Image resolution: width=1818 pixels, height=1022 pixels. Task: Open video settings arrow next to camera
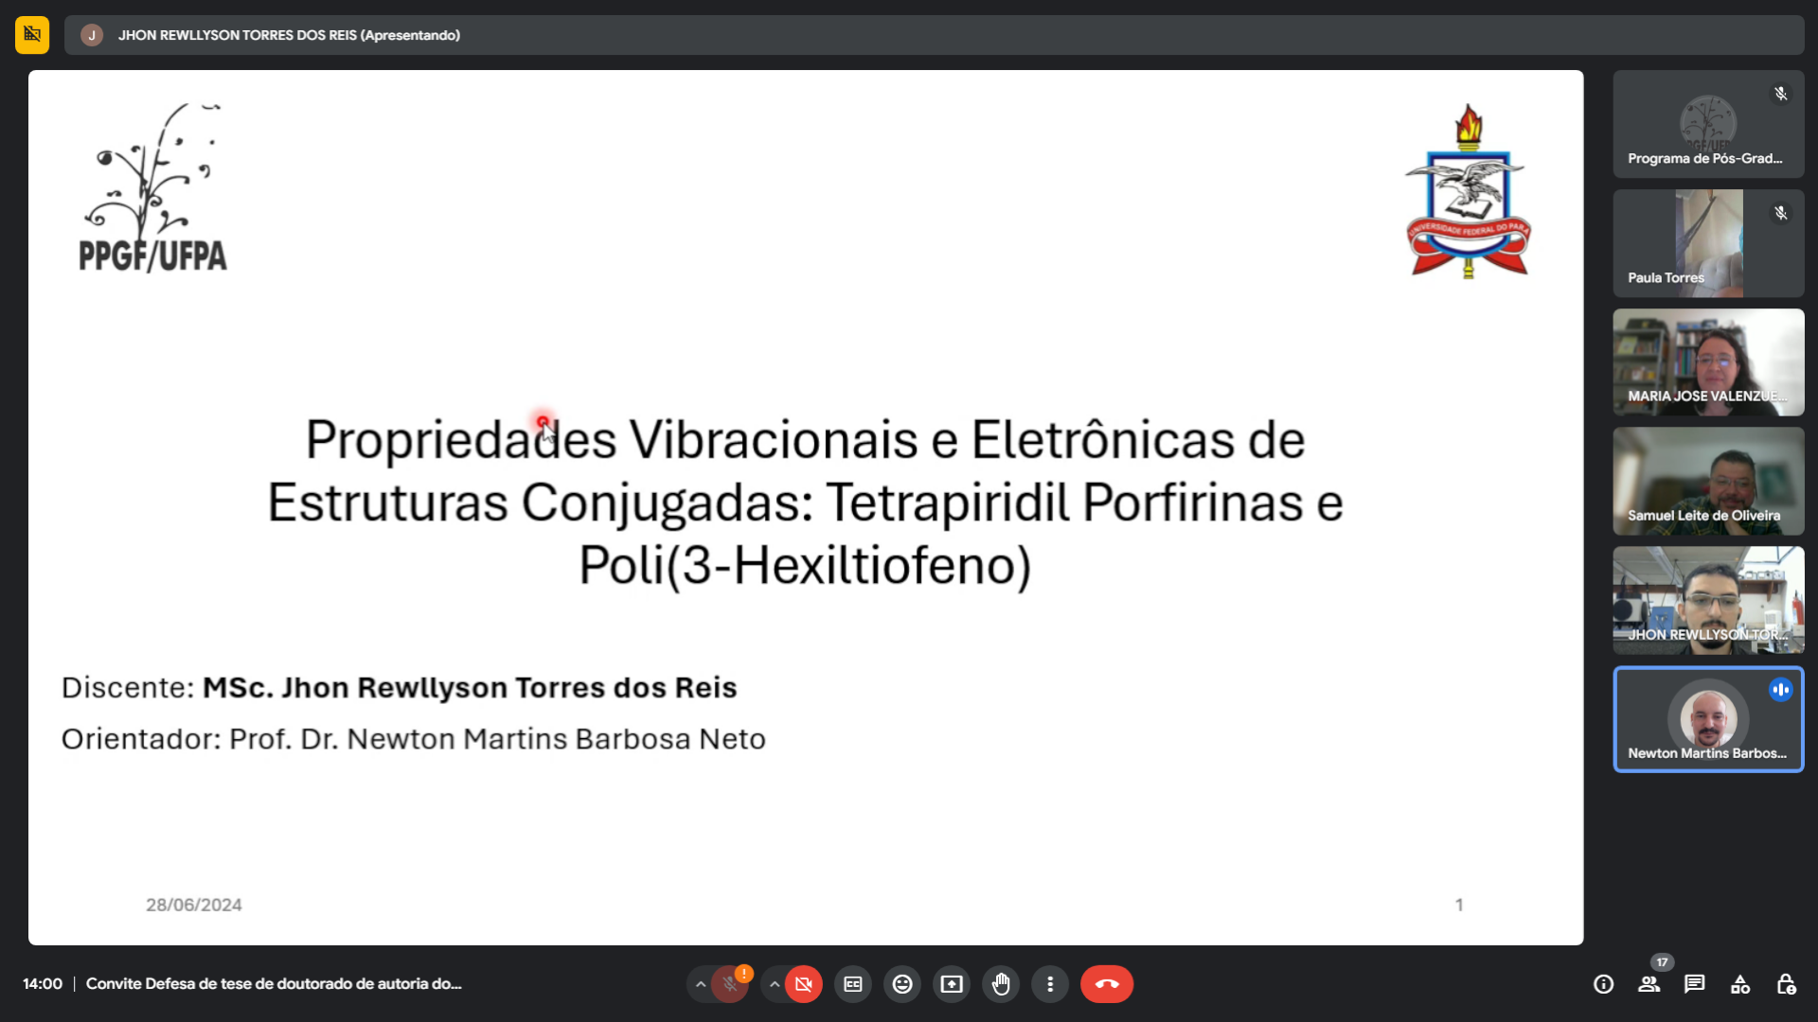point(775,984)
